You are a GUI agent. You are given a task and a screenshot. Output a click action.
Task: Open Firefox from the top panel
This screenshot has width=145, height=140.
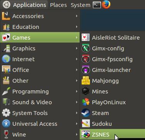tap(106, 5)
